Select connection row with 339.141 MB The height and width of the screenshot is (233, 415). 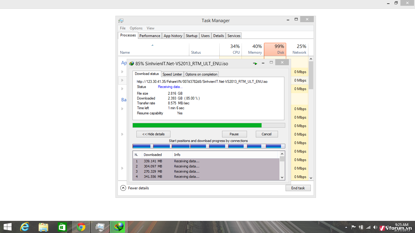point(206,161)
